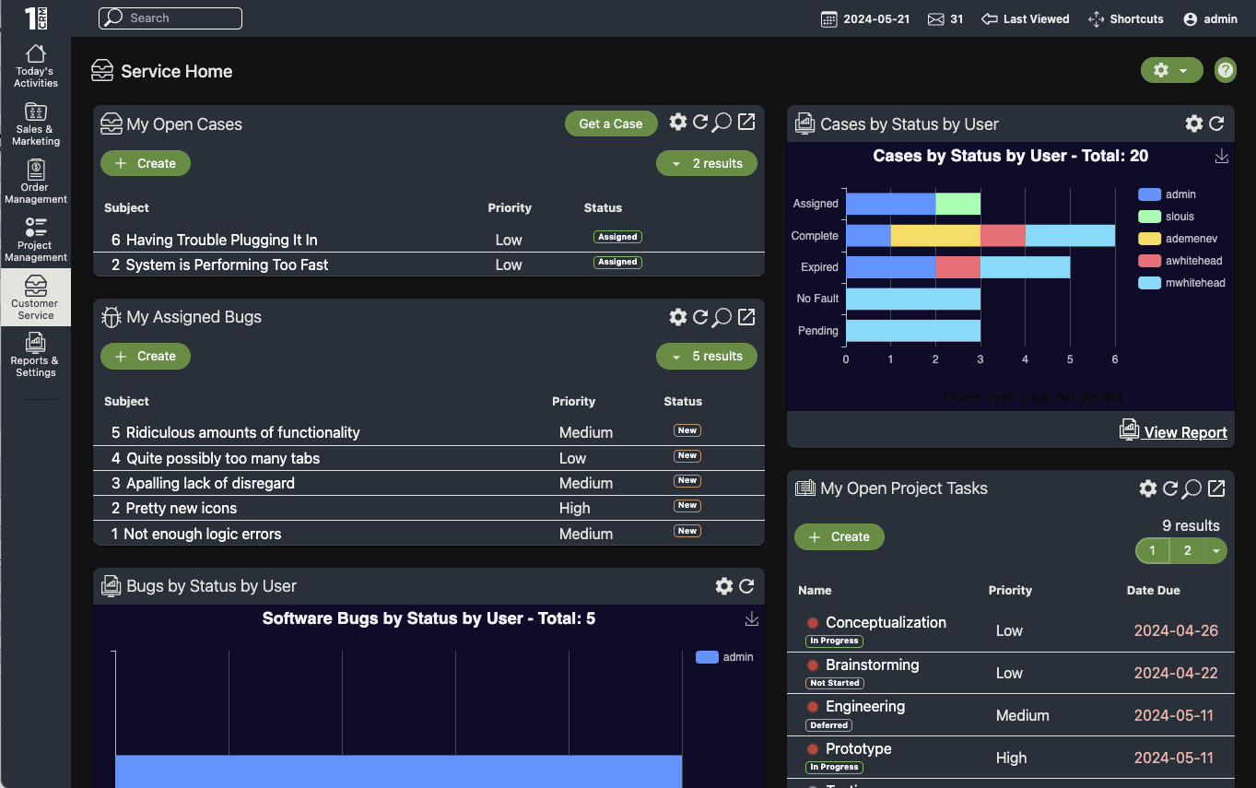Expand the green dashboard settings dropdown
Viewport: 1256px width, 788px height.
(1172, 70)
